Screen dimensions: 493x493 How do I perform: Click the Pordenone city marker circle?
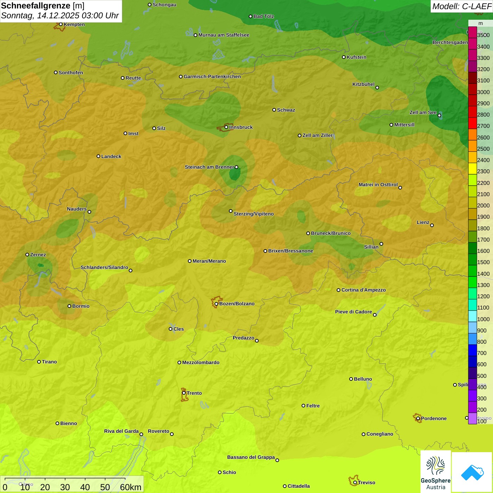coord(418,418)
